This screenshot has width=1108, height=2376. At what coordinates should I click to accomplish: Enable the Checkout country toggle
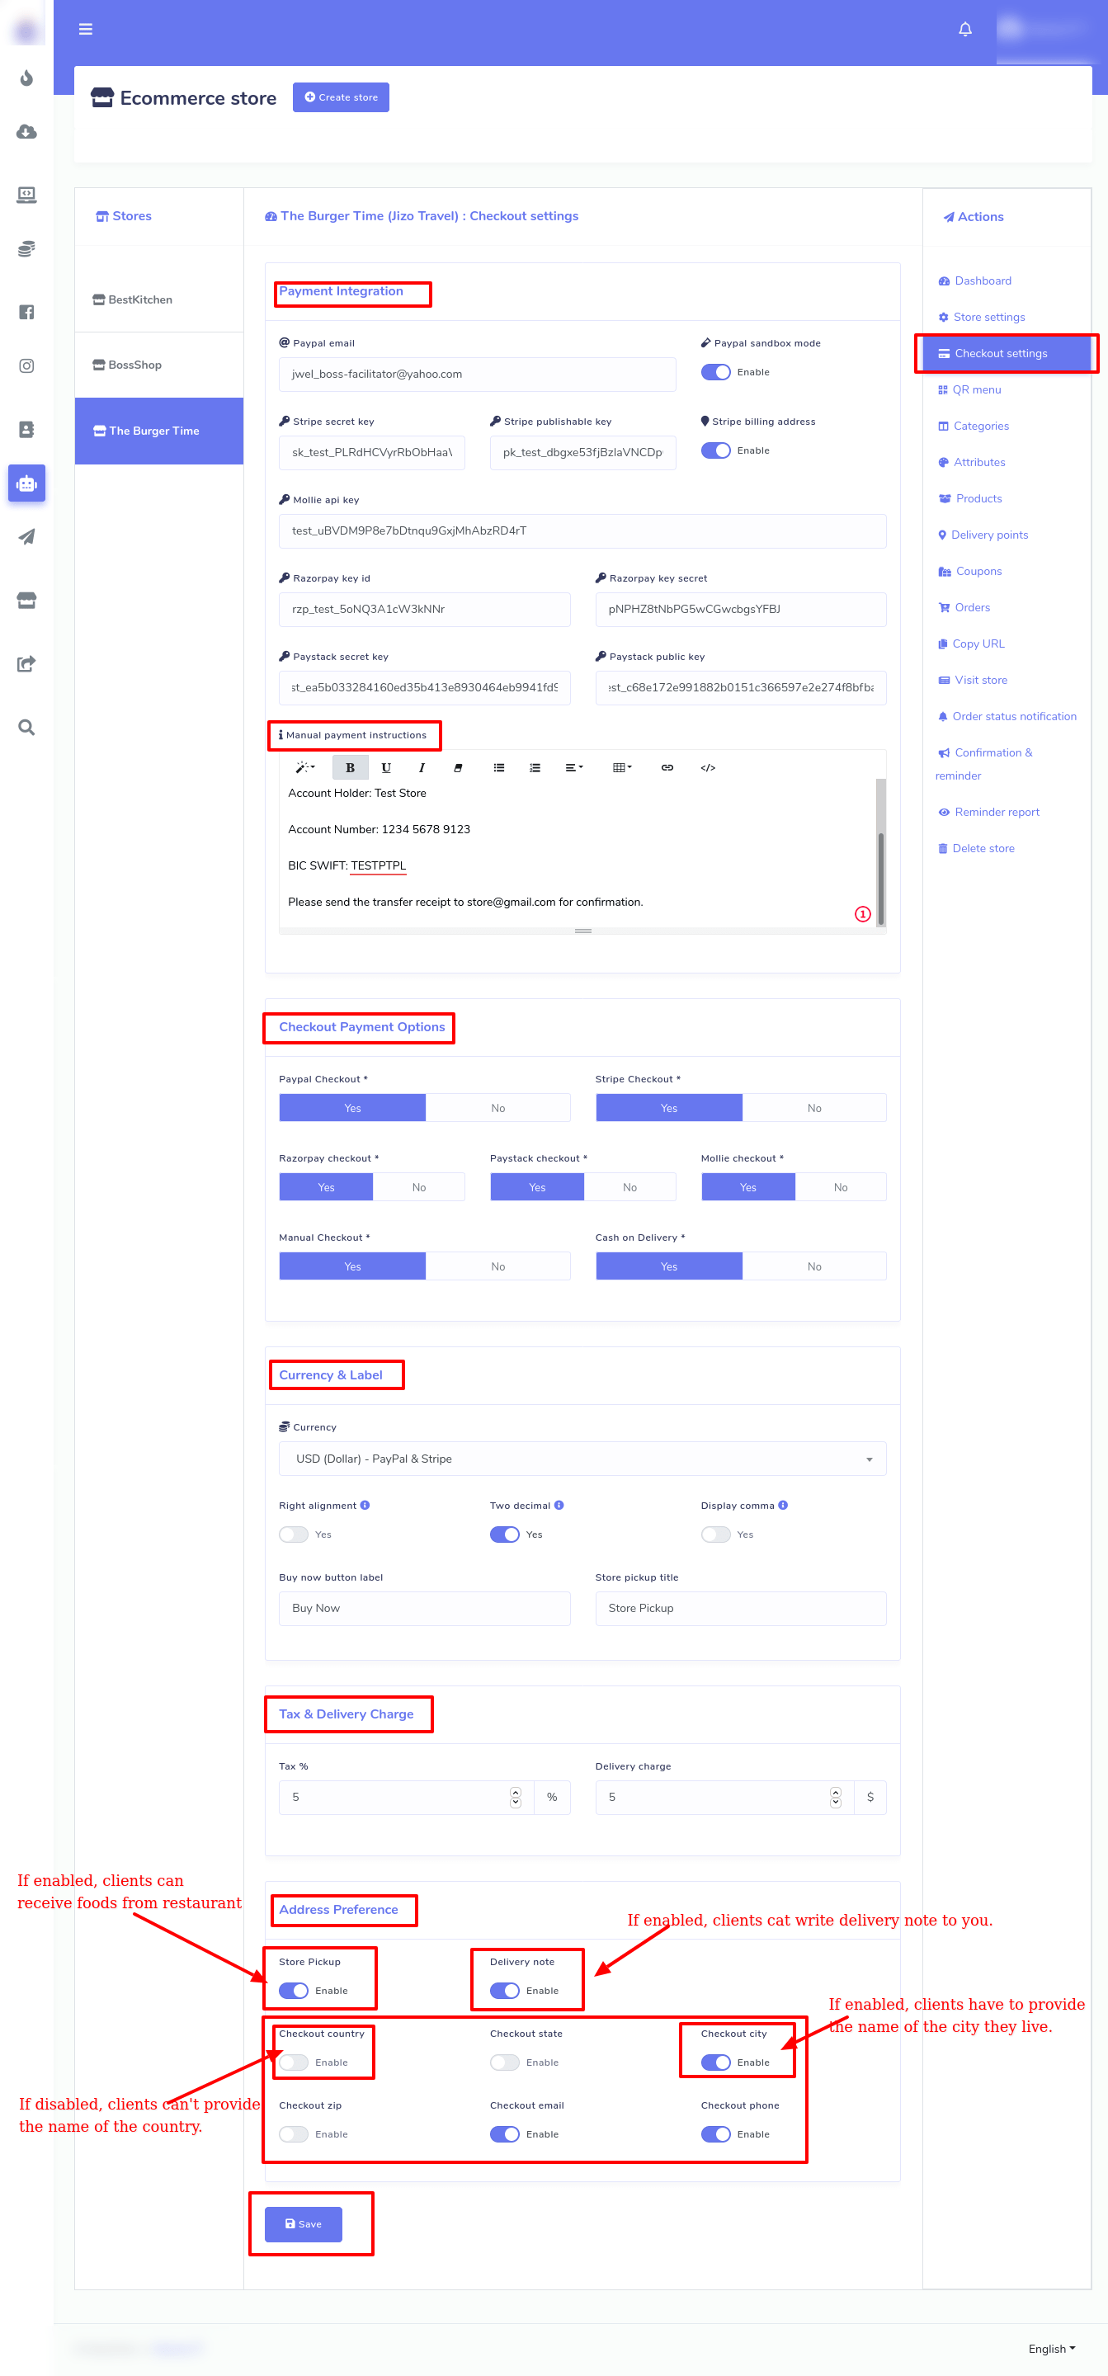click(294, 2062)
